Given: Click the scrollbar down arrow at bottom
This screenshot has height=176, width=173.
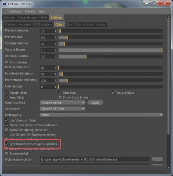Looking at the screenshot, I should pyautogui.click(x=168, y=167).
